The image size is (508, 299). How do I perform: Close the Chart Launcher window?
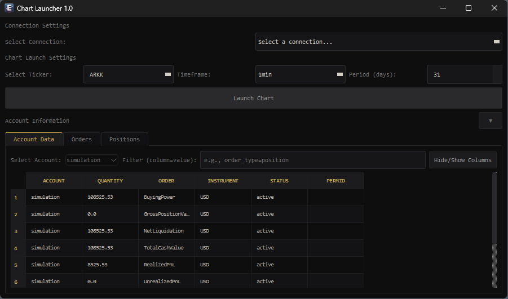[x=494, y=8]
